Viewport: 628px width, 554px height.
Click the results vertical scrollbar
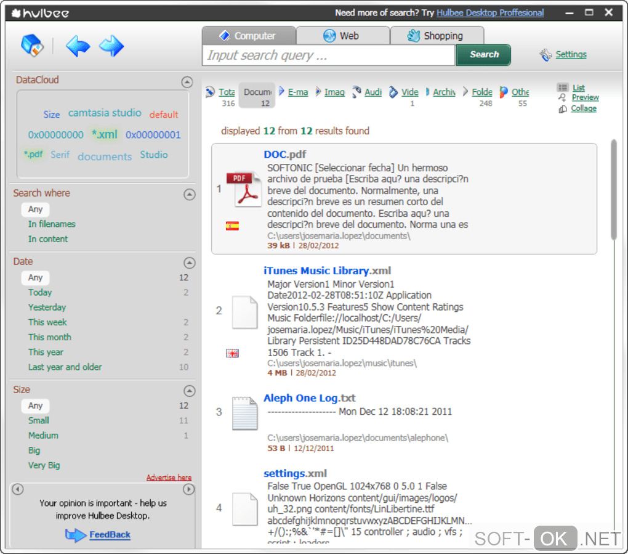[x=613, y=190]
